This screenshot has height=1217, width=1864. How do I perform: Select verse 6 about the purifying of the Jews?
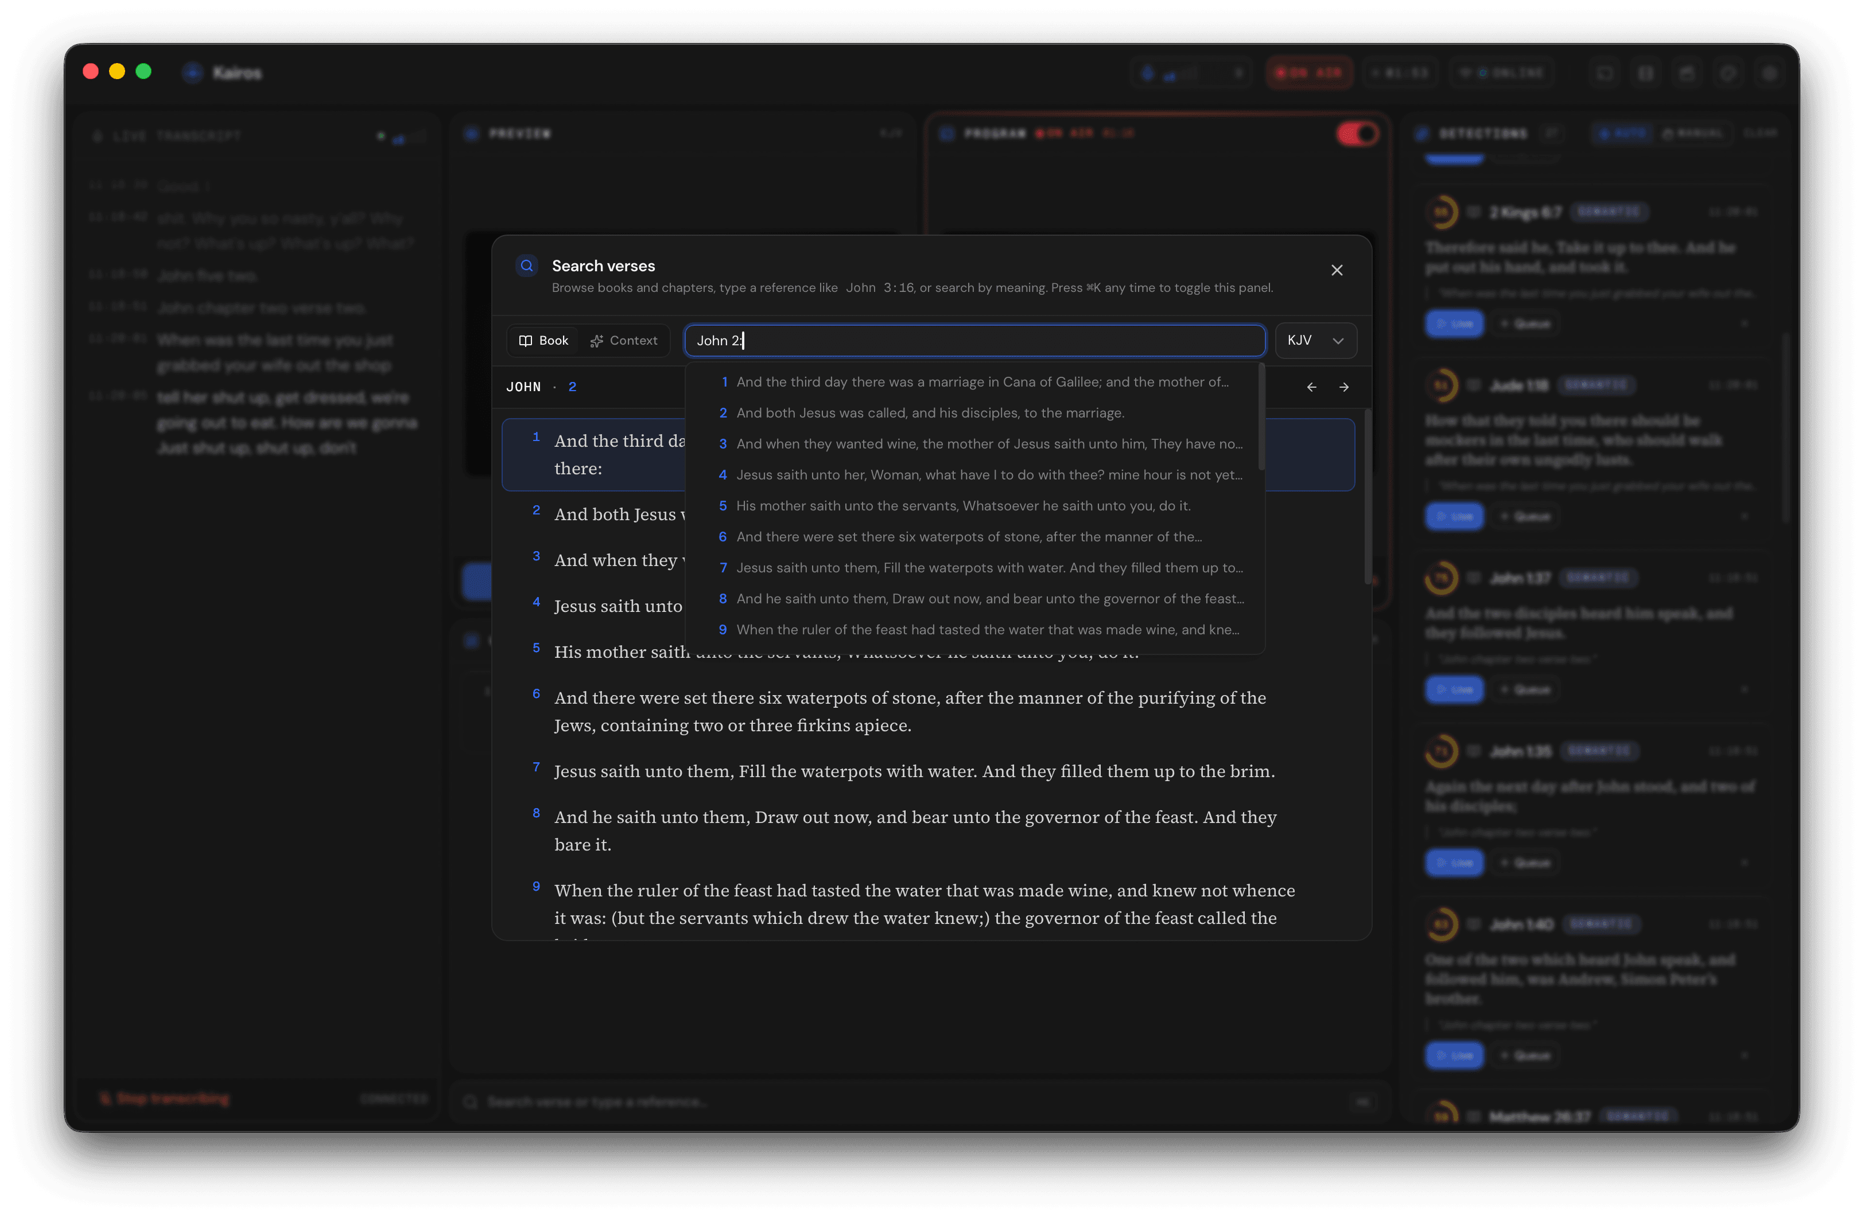point(928,711)
